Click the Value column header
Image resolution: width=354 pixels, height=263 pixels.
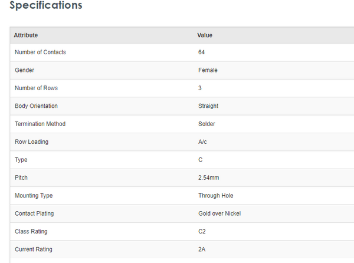pyautogui.click(x=205, y=35)
